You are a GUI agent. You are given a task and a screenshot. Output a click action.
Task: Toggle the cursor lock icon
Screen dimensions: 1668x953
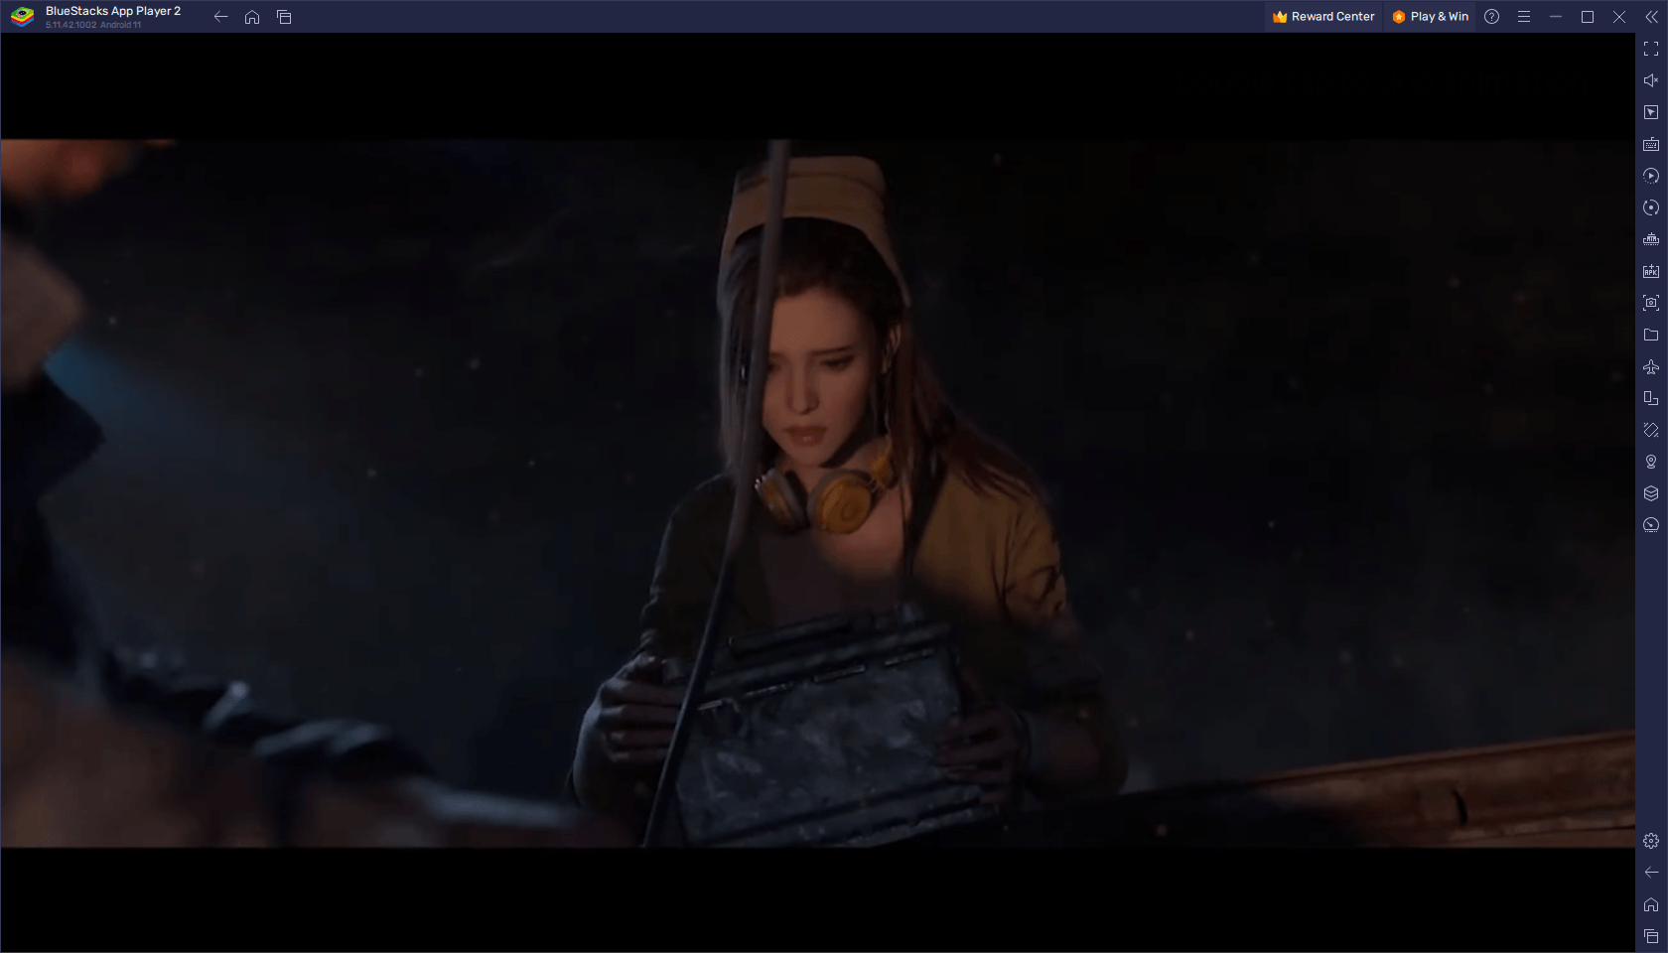1651,112
